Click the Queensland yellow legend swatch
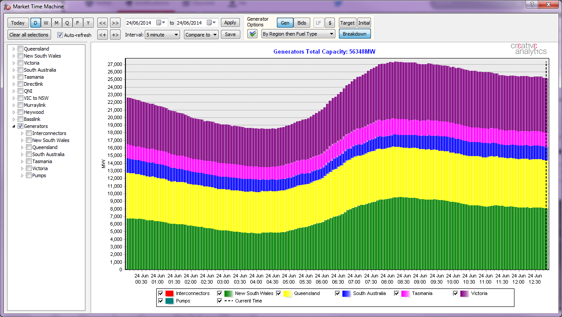 pyautogui.click(x=287, y=293)
